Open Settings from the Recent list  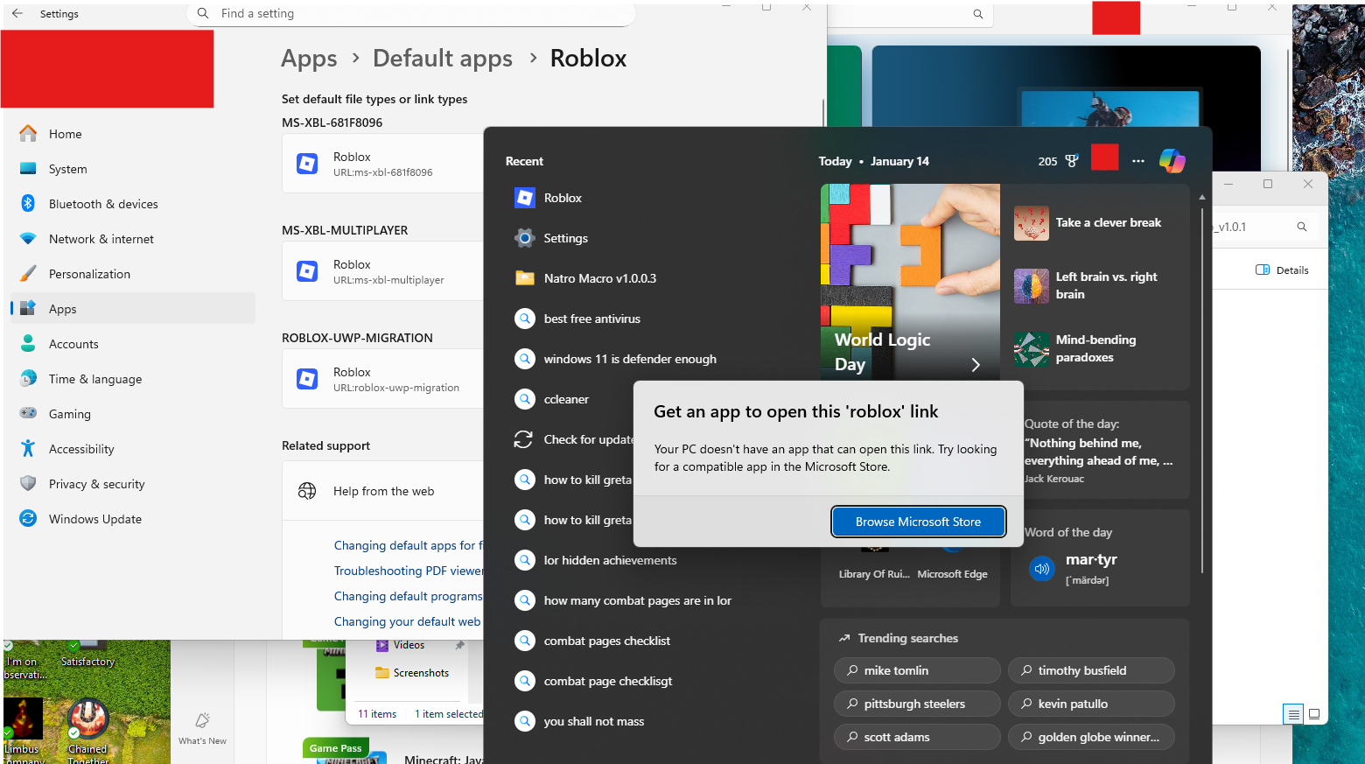[565, 237]
